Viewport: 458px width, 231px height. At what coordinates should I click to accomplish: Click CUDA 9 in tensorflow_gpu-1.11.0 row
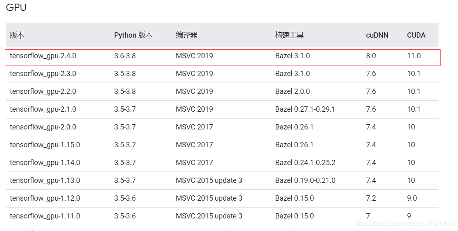click(x=409, y=216)
